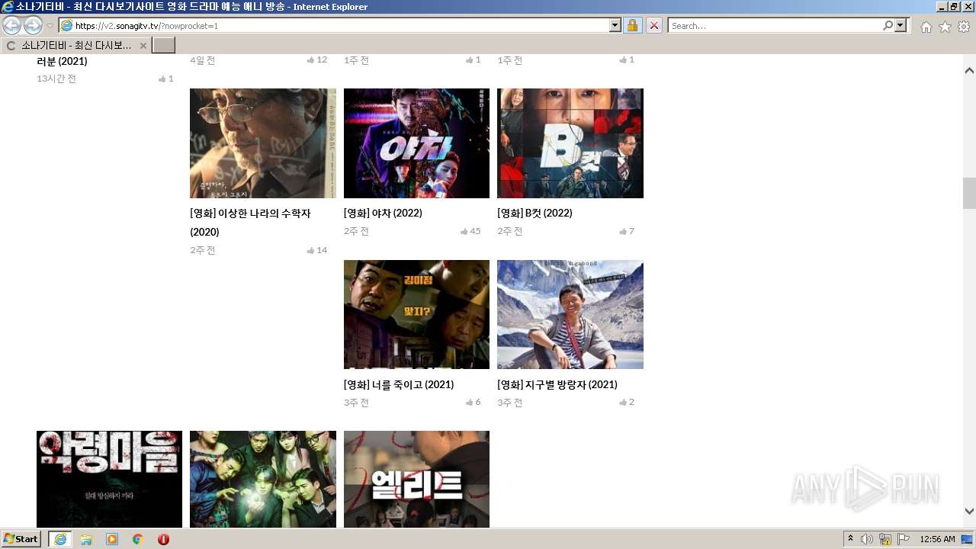The width and height of the screenshot is (976, 549).
Task: Click the page scroll up arrow
Action: (x=969, y=71)
